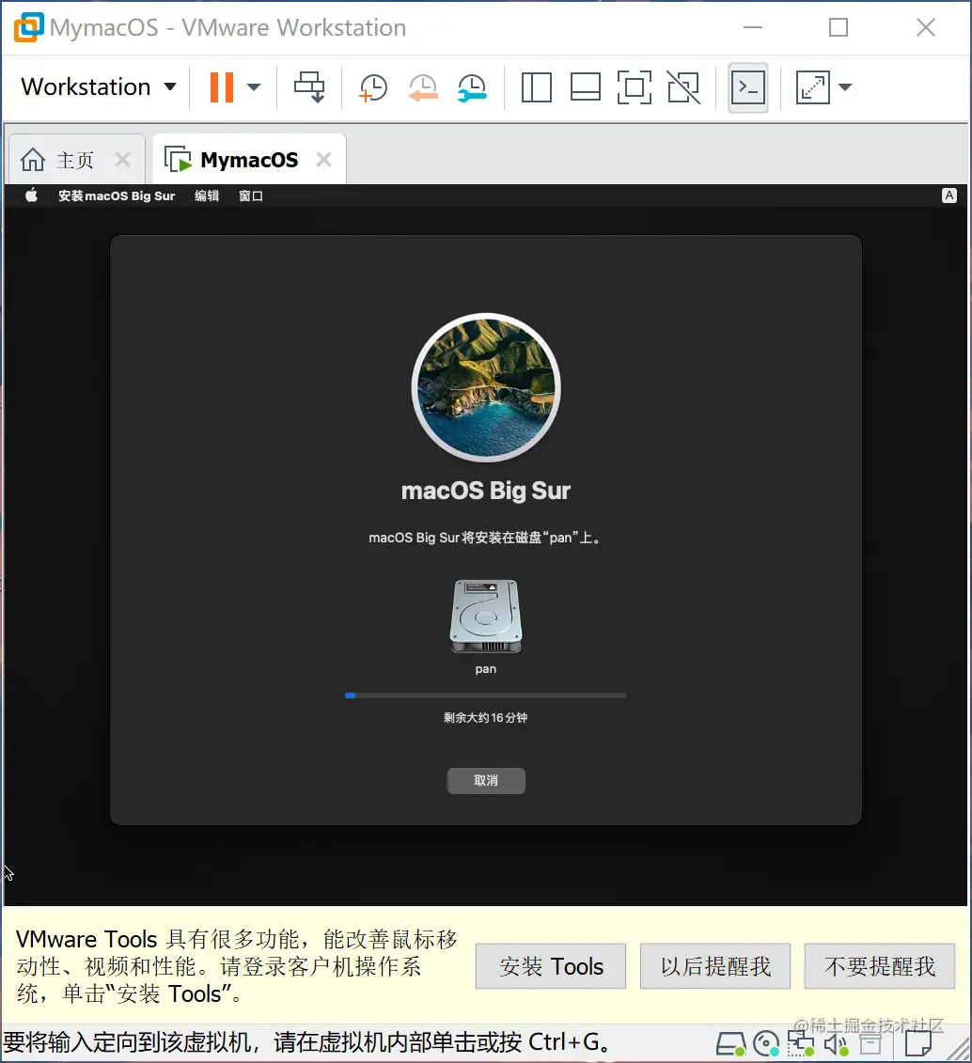Pause the virtual machine with the orange pause icon
This screenshot has height=1063, width=972.
pyautogui.click(x=221, y=87)
